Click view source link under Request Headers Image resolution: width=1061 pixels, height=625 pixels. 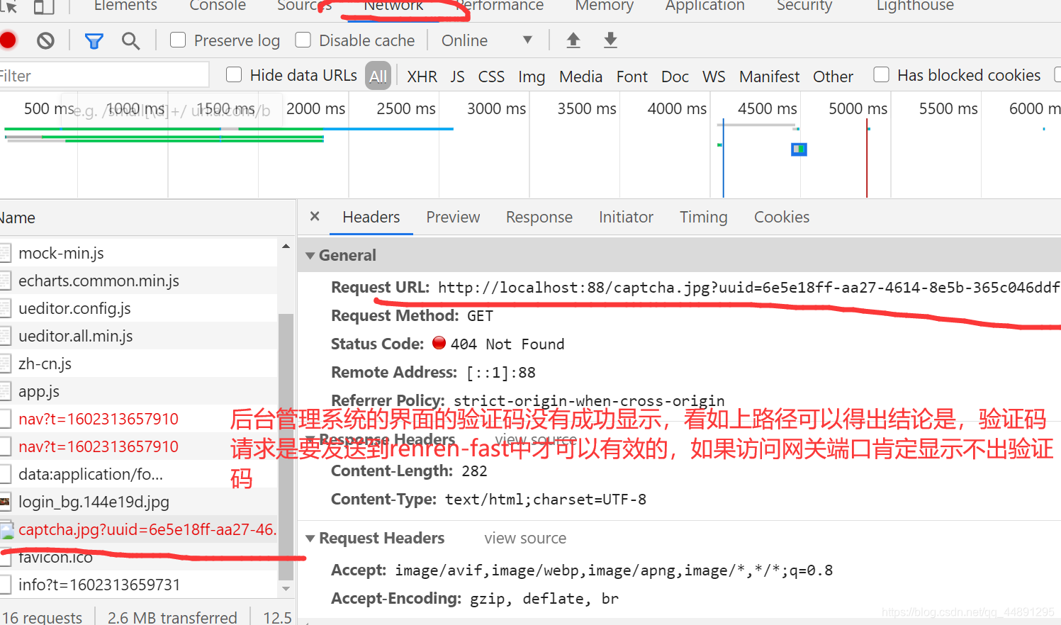click(x=525, y=539)
